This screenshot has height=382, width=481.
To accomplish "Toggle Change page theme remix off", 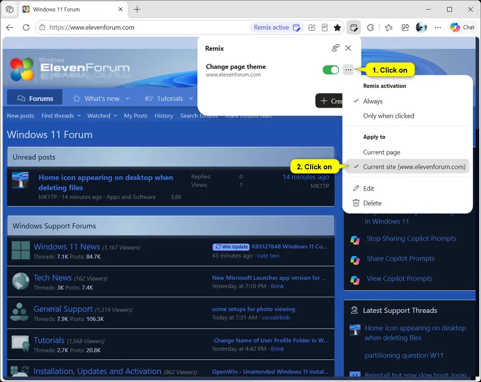I will (331, 70).
